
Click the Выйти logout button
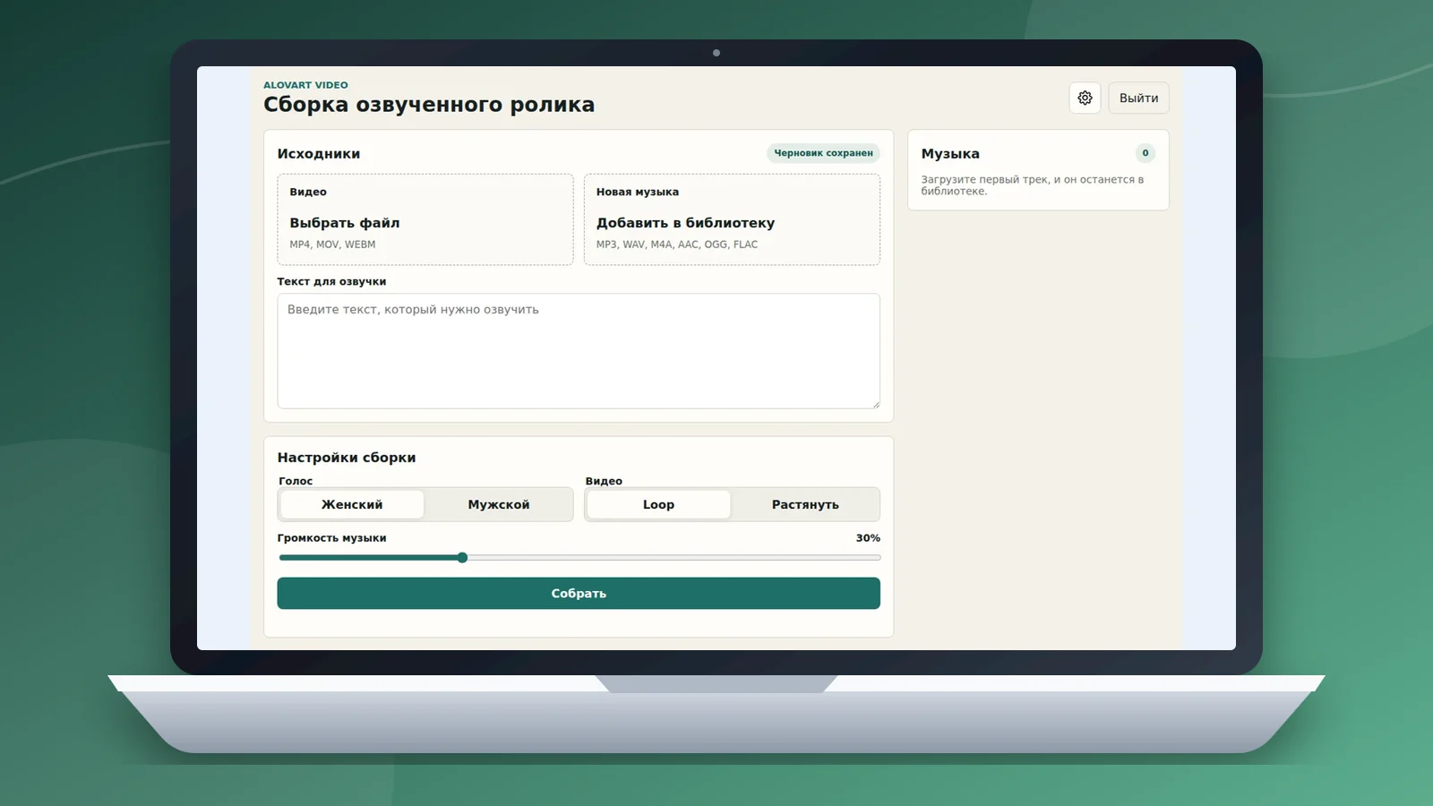[1138, 98]
